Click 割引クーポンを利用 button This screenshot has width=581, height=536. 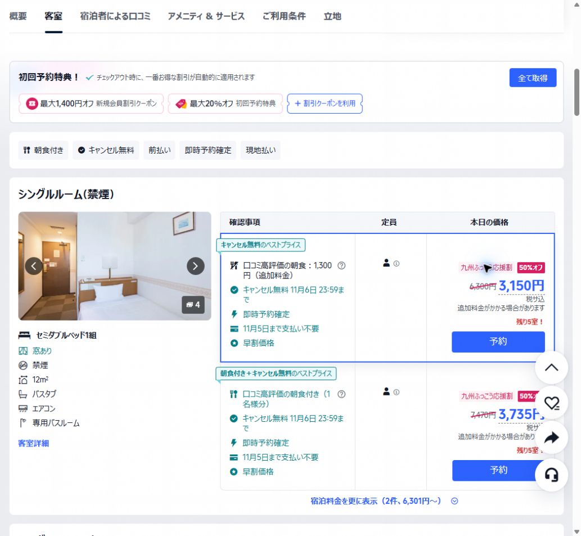[x=325, y=103]
